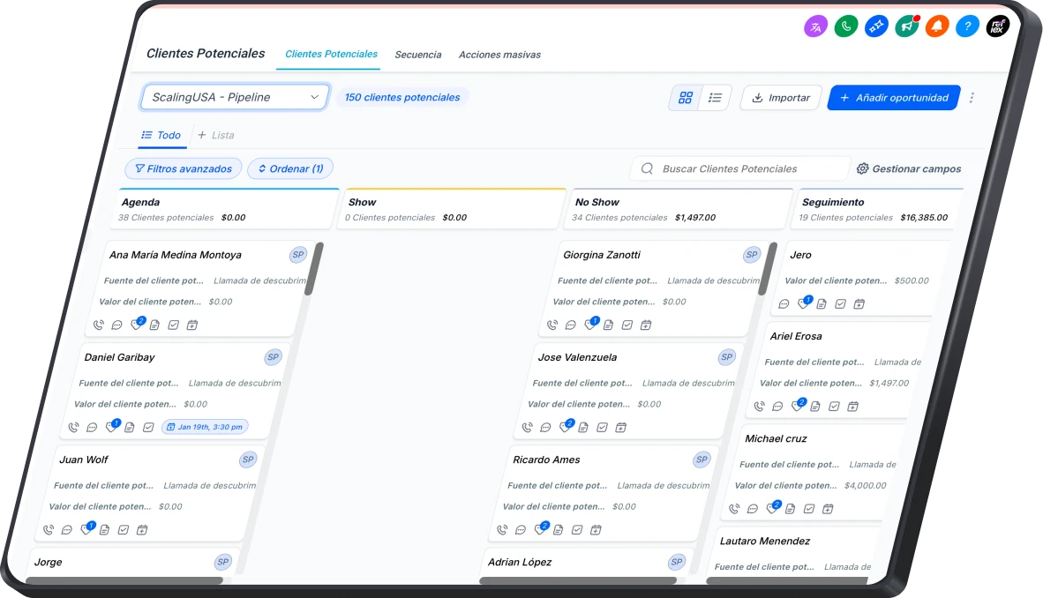The image size is (1043, 598).
Task: Click the task checkbox icon on Ricardo Ames's card
Action: coord(578,529)
